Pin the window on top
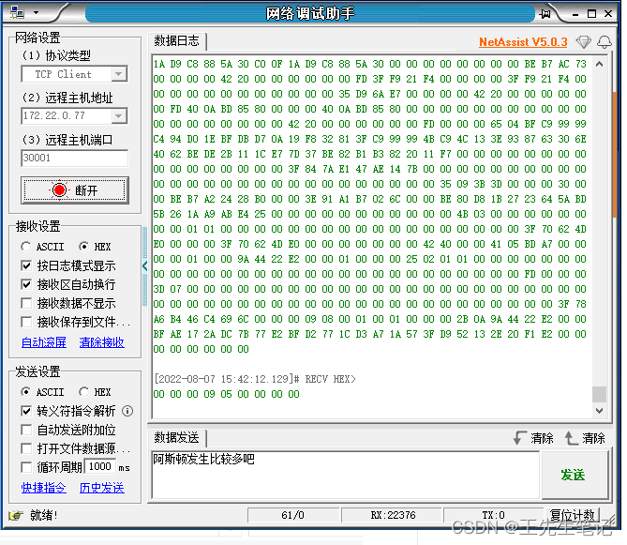 coord(545,14)
